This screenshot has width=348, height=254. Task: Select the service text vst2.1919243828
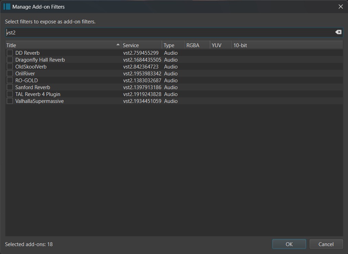coord(142,94)
